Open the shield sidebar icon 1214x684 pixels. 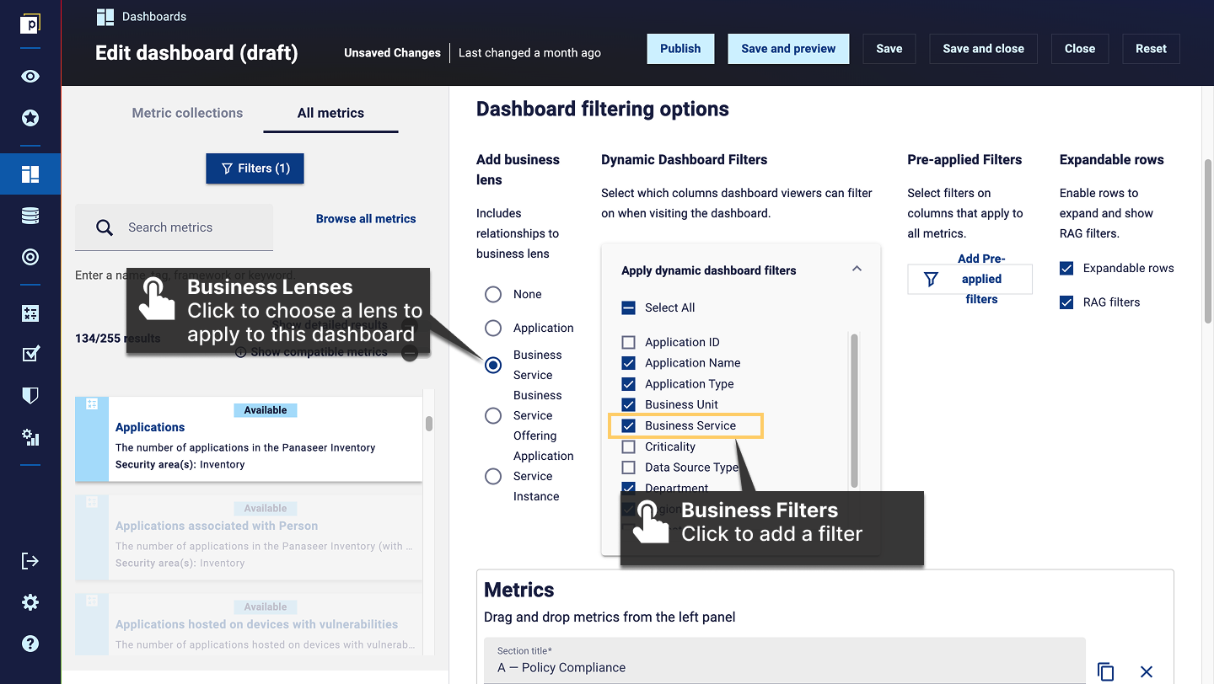coord(30,395)
